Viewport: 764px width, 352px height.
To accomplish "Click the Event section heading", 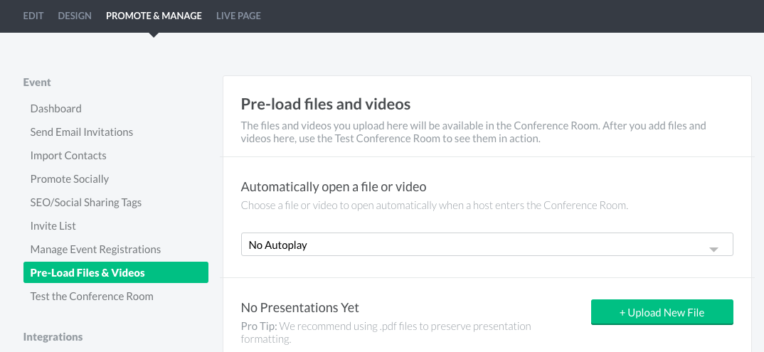I will tap(37, 82).
